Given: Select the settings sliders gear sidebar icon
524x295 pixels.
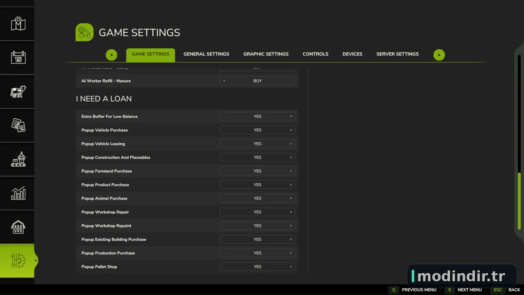Looking at the screenshot, I should point(18,261).
